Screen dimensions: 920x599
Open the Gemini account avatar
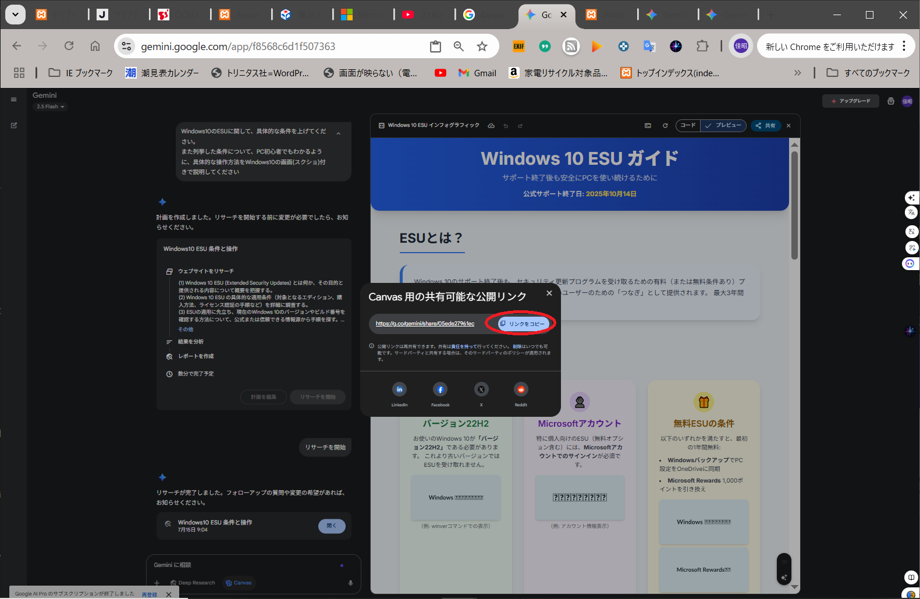[x=907, y=101]
